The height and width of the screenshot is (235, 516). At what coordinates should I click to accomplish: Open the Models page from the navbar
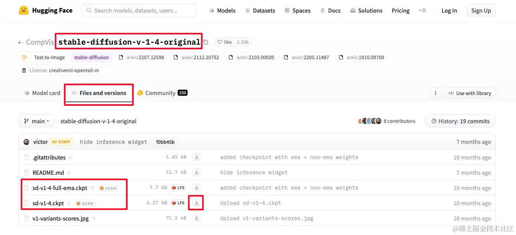(222, 10)
